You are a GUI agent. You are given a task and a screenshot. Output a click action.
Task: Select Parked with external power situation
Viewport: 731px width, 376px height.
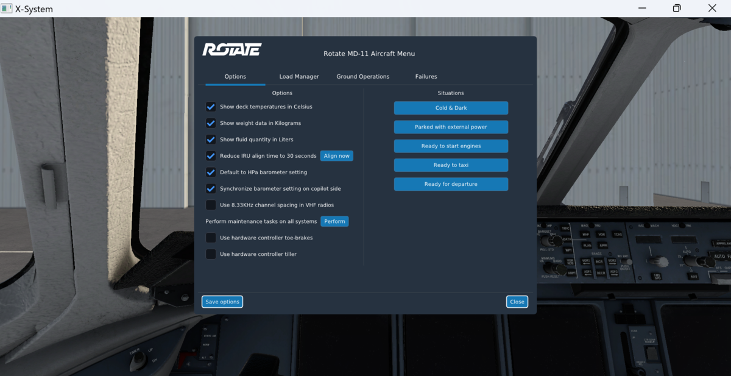[451, 127]
